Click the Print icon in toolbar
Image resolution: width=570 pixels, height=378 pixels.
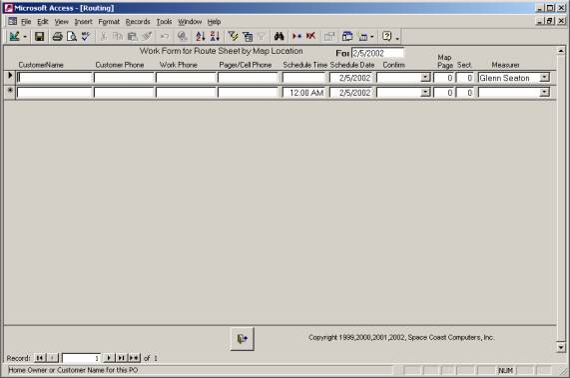tap(57, 36)
